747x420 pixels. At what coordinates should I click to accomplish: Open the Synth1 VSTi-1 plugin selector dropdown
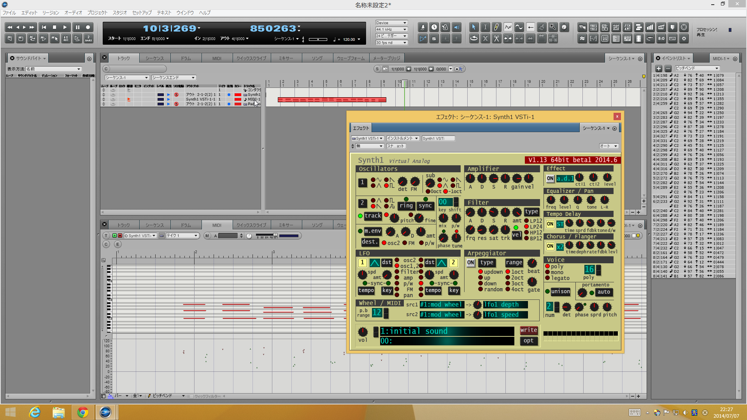[x=367, y=138]
